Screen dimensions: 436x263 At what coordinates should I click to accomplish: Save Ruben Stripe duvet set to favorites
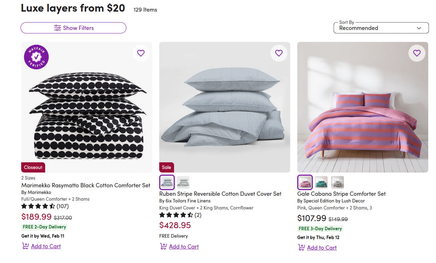tap(279, 53)
